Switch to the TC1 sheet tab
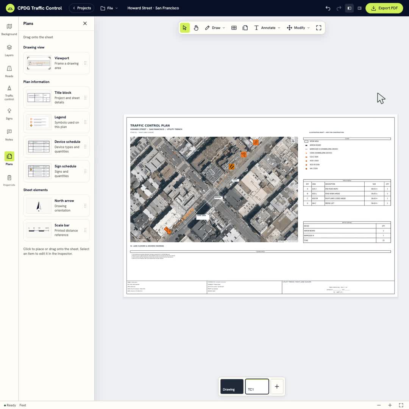 (257, 387)
